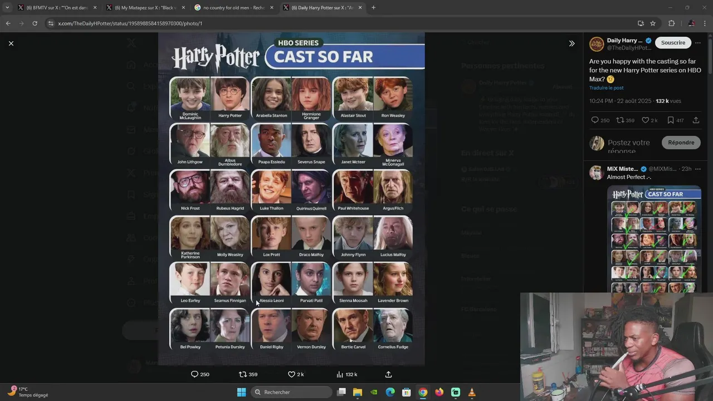Screen dimensions: 713x401
Task: Click the address bar URL
Action: [130, 23]
